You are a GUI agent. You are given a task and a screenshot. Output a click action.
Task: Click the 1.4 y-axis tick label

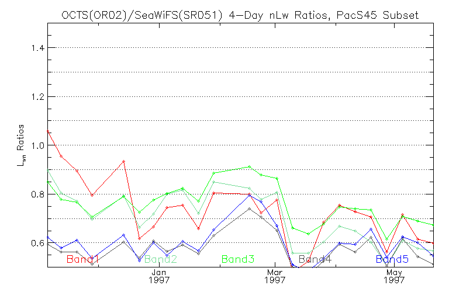point(38,48)
